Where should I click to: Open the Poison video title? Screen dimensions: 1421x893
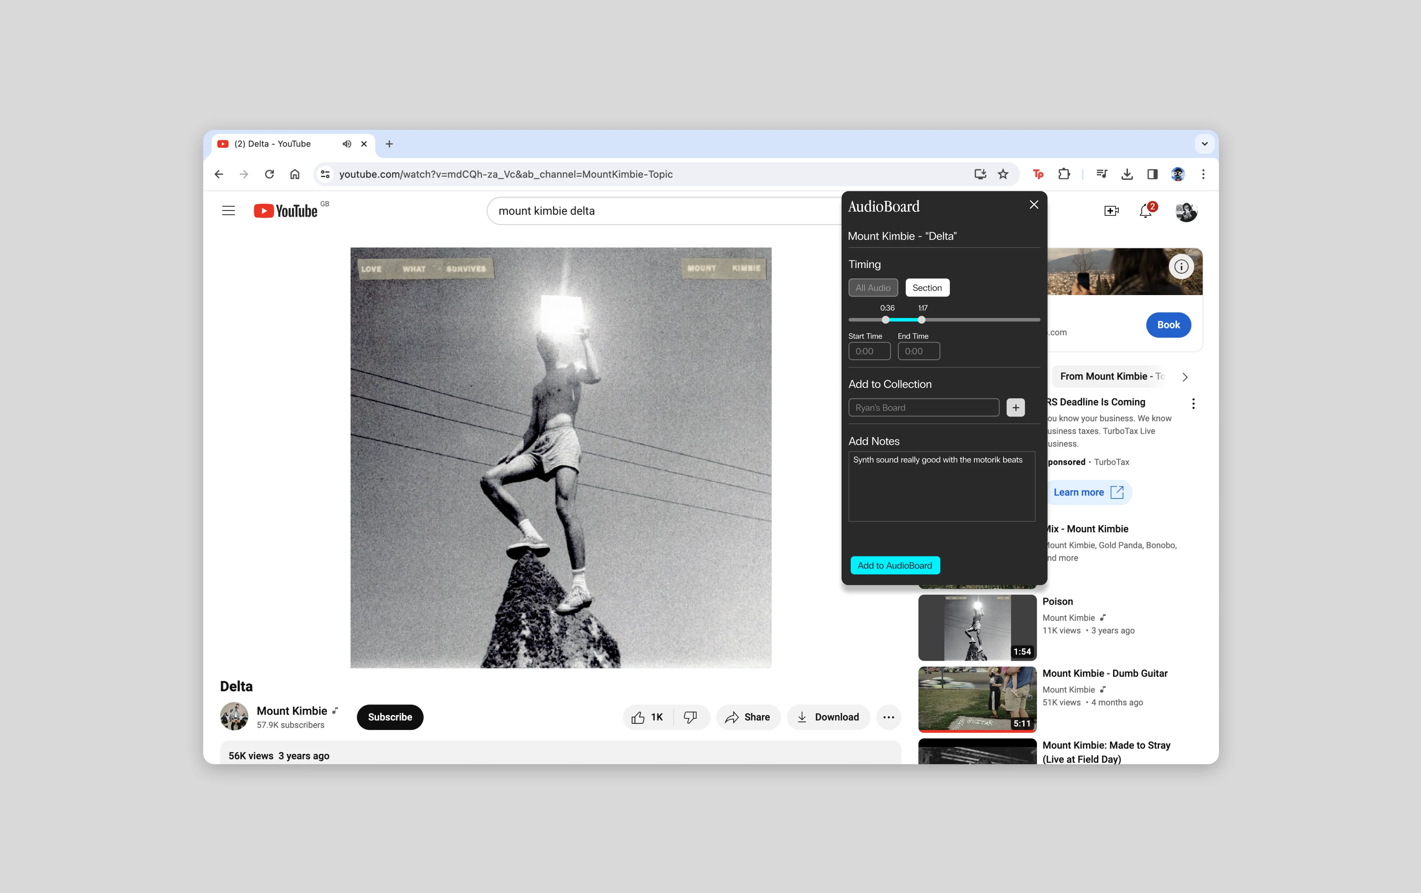click(1058, 602)
